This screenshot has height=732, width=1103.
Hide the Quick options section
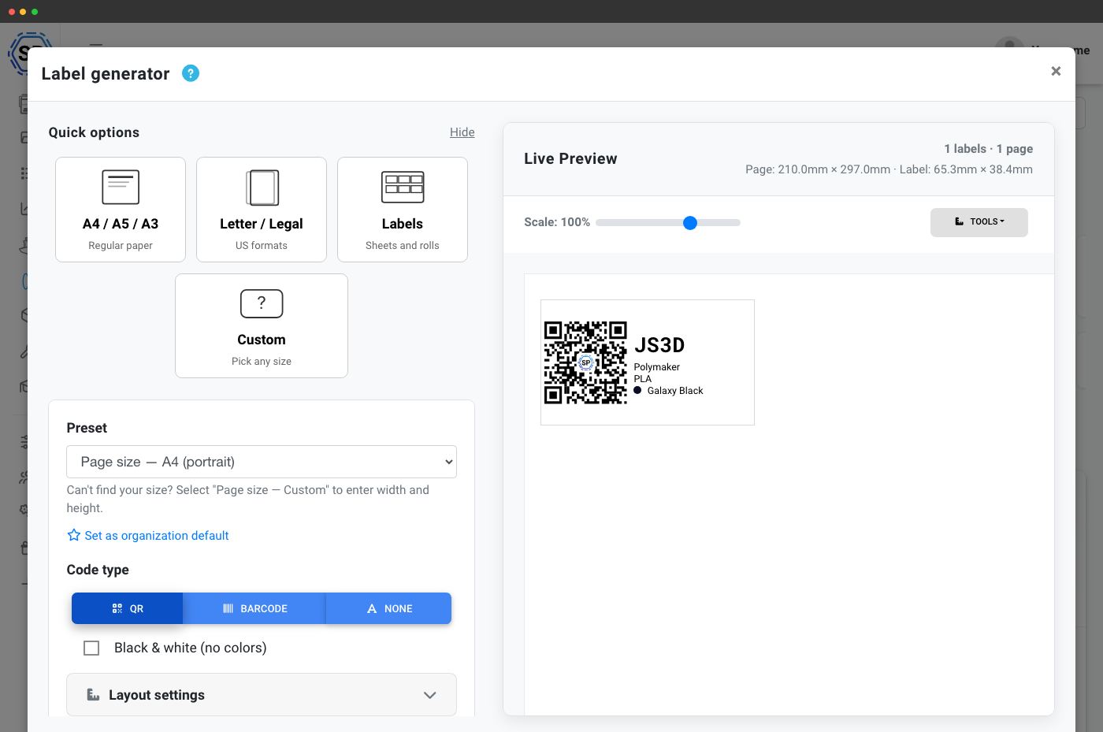click(x=462, y=132)
